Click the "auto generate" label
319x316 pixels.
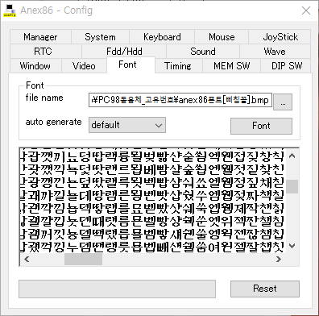[53, 122]
